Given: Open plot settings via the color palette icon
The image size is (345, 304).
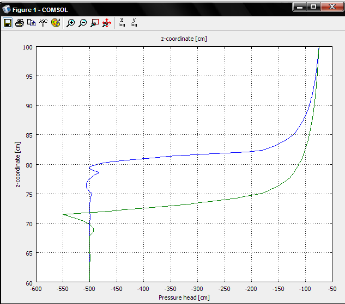Looking at the screenshot, I should 55,23.
